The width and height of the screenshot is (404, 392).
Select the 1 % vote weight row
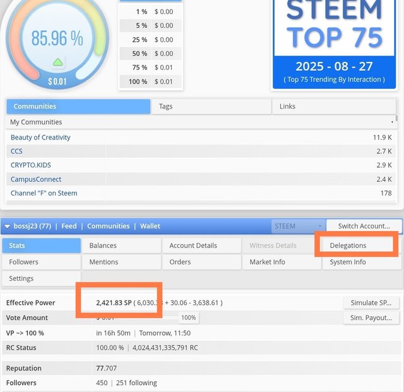(151, 11)
